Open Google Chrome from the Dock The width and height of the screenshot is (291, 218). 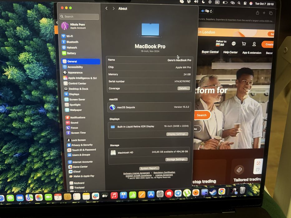point(221,192)
